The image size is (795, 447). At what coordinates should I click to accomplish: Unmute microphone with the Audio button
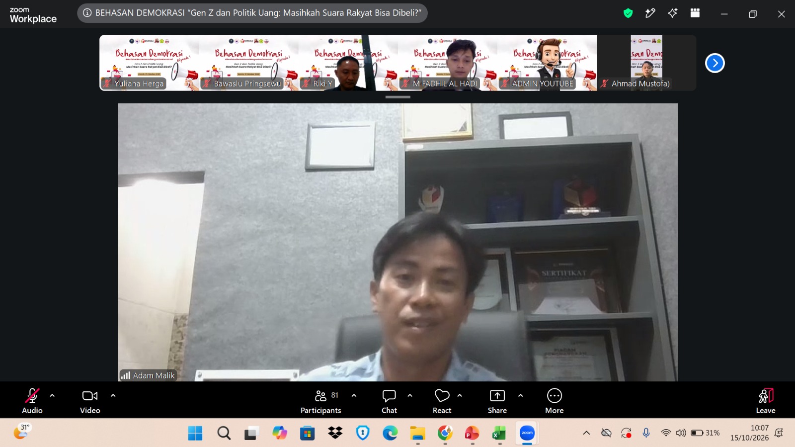click(32, 401)
